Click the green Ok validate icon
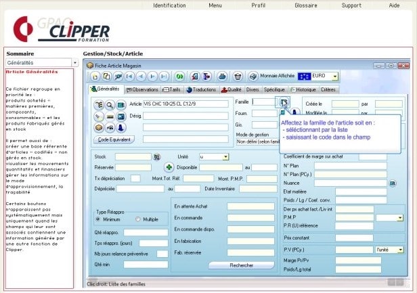This screenshot has height=293, width=417. point(179,76)
